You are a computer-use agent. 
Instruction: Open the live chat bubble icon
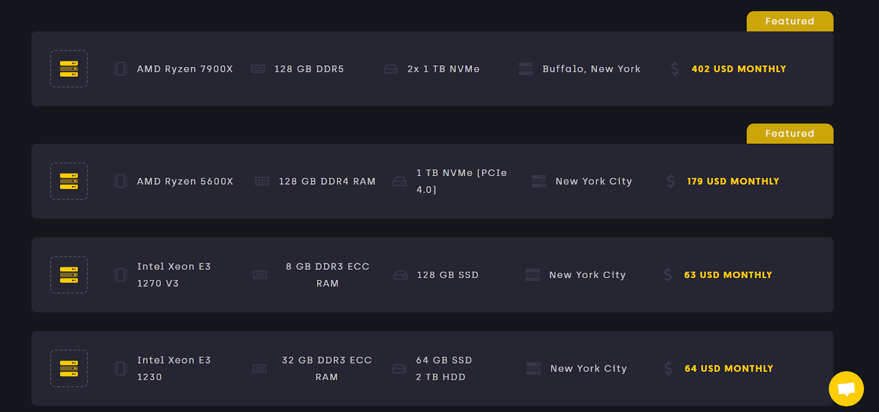[x=846, y=389]
